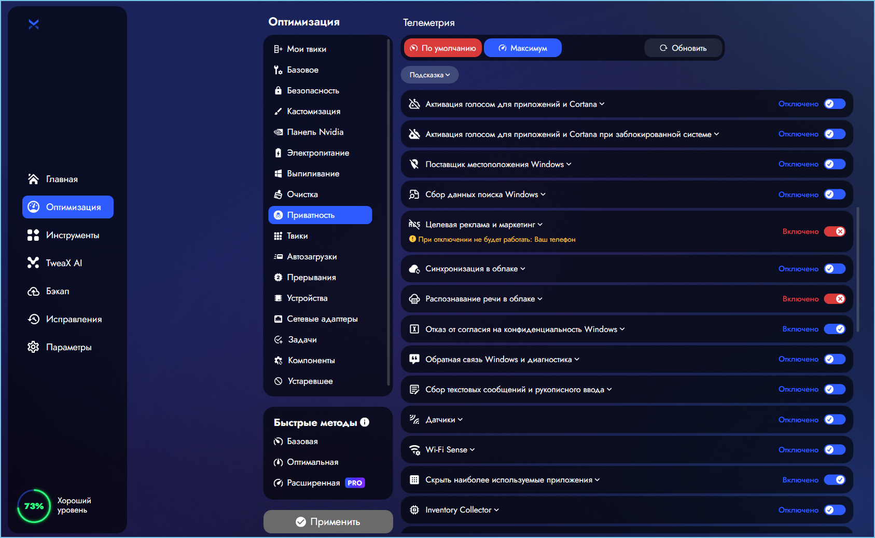Click the Обновить button
Image resolution: width=875 pixels, height=538 pixels.
(x=683, y=48)
